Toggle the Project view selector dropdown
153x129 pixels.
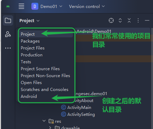click(29, 21)
